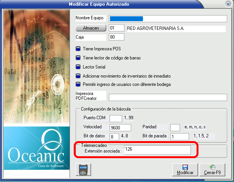The width and height of the screenshot is (234, 182).
Task: Click the Nombre Equipo text field
Action: point(168,19)
